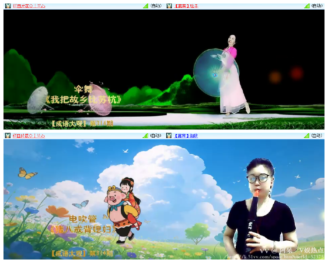Click the (自动) label above the pig cartoon video
Image resolution: width=328 pixels, height=263 pixels.
(x=156, y=135)
